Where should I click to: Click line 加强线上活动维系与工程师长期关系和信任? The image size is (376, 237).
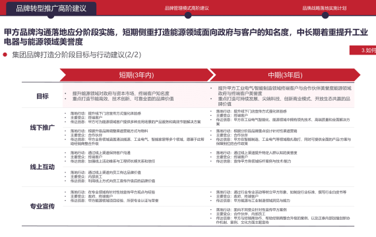tap(113, 161)
